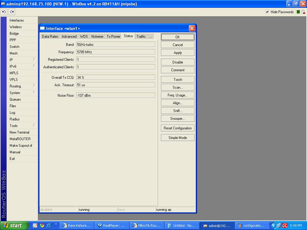The width and height of the screenshot is (307, 230).
Task: Open the Scan... button
Action: (x=177, y=87)
